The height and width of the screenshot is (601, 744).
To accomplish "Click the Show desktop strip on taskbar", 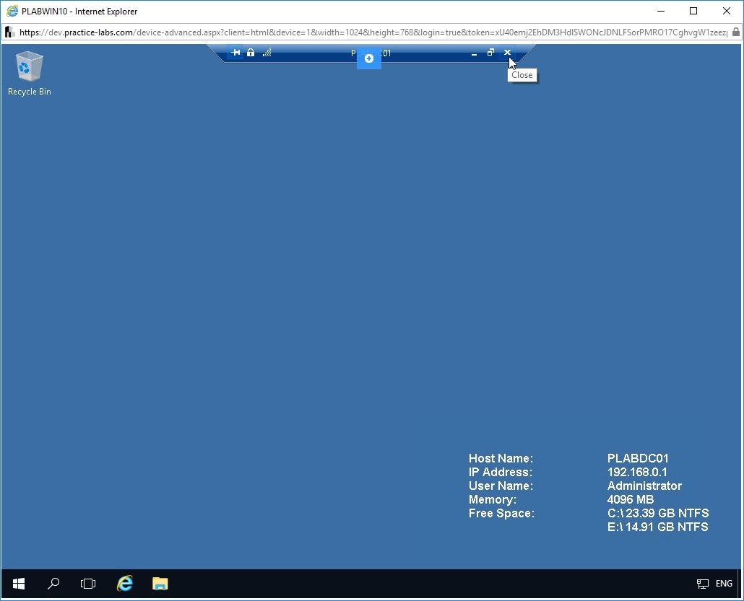I will 740,584.
